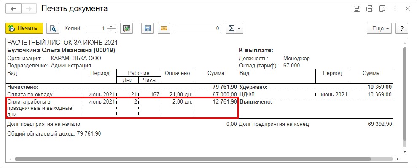The width and height of the screenshot is (417, 168).
Task: Click title bar save floppy icon
Action: 357,9
